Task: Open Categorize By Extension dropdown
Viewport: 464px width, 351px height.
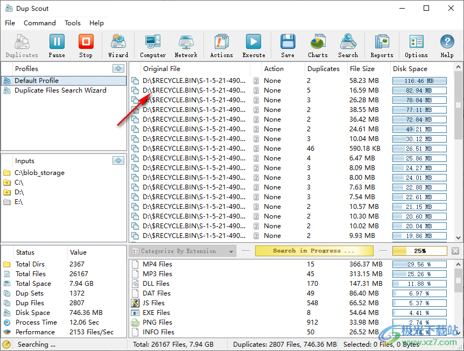Action: click(182, 251)
